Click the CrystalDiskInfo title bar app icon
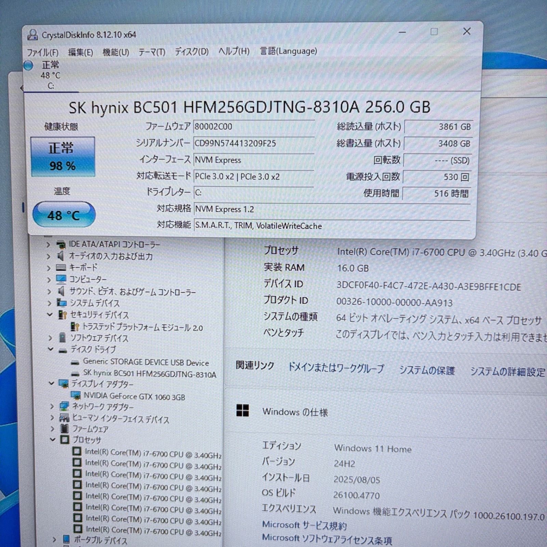This screenshot has height=547, width=547. 32,35
